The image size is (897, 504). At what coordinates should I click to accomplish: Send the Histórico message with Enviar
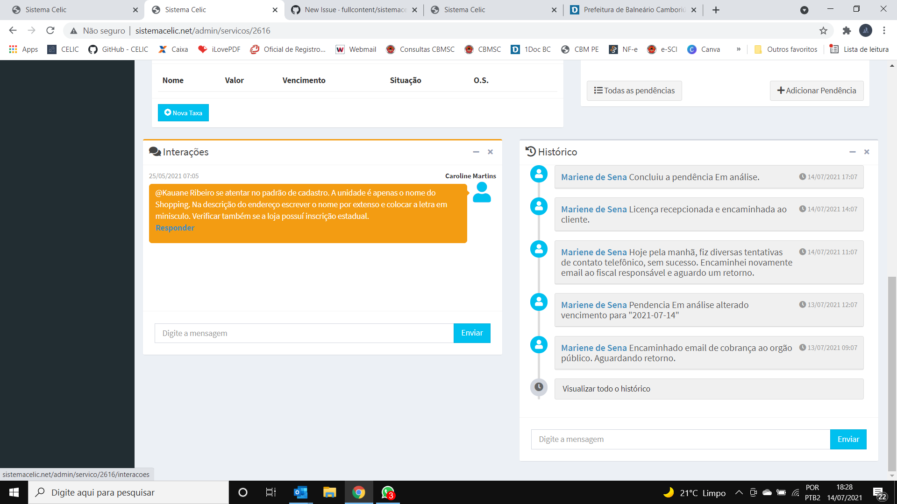click(848, 439)
